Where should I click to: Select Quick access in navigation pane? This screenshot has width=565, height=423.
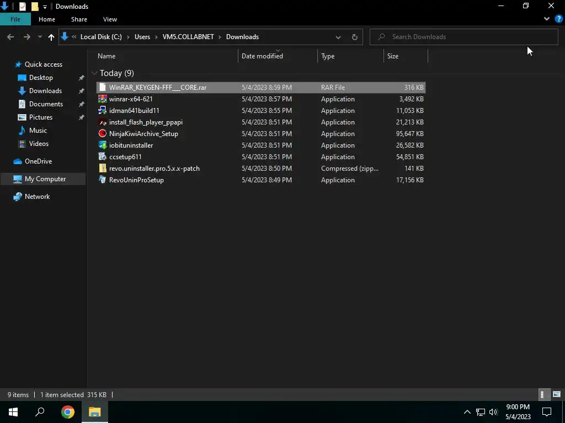[x=43, y=64]
